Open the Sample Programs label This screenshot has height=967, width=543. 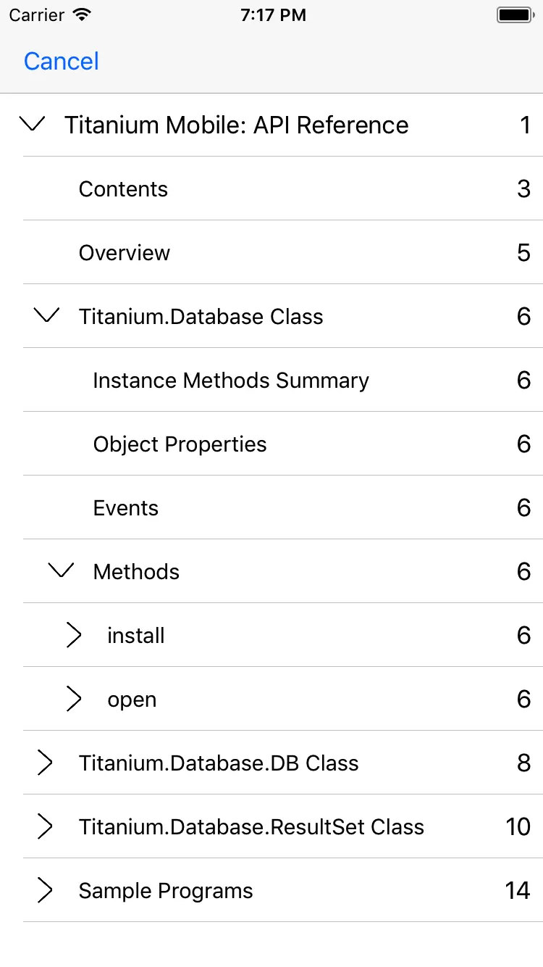coord(166,891)
